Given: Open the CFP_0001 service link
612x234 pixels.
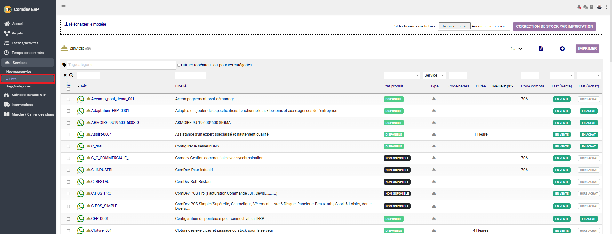Looking at the screenshot, I should [100, 219].
